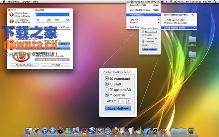Click the world clock globe icon beside Beijing
Viewport: 219px width, 137px height.
(x=131, y=2)
